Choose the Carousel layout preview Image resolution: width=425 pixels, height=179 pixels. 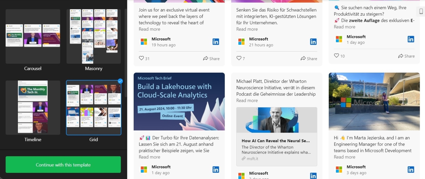33,36
